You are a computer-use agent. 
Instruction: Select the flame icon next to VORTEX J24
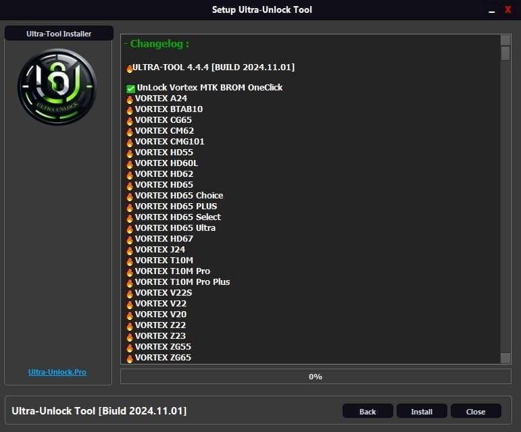click(130, 250)
